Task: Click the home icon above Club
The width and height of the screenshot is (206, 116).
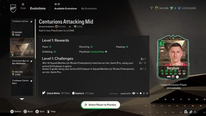Action: coord(23,4)
